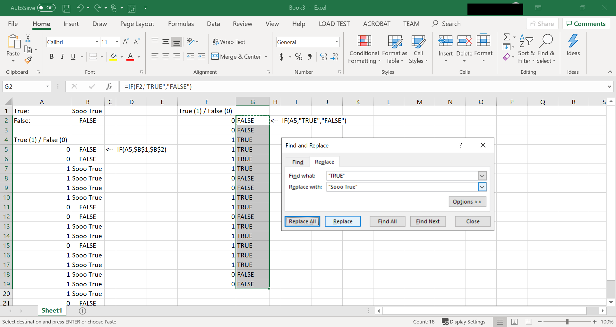Expand the Number Format dropdown
The width and height of the screenshot is (616, 327).
pos(336,42)
